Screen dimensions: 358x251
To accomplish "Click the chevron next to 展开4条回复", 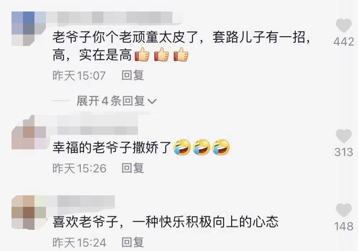I will click(x=152, y=101).
